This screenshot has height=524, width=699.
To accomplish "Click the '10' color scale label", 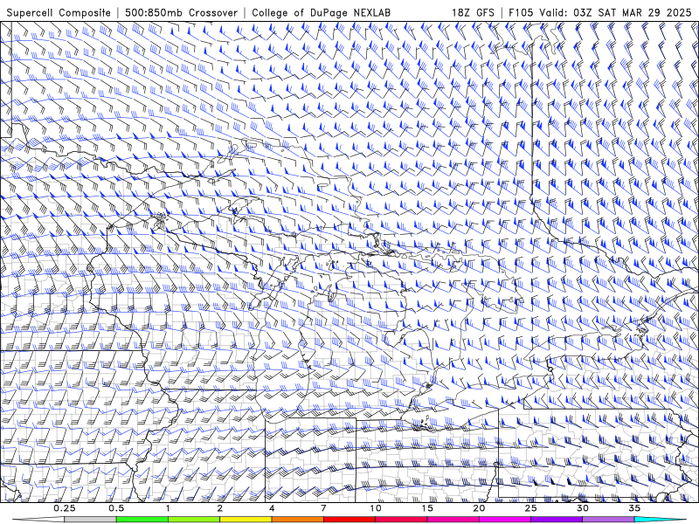I will (x=376, y=508).
